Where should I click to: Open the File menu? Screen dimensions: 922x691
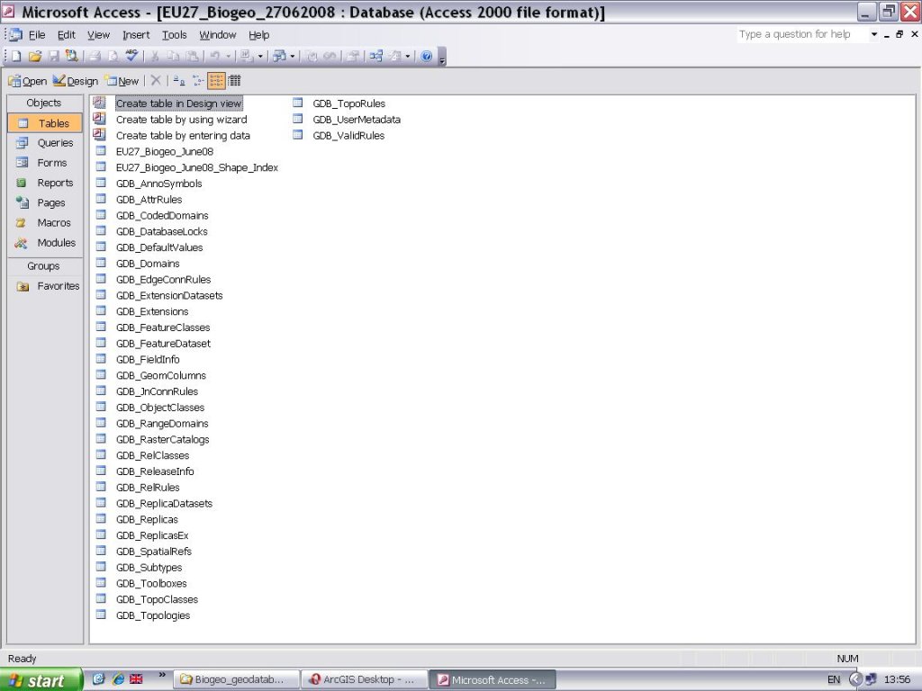pos(37,35)
